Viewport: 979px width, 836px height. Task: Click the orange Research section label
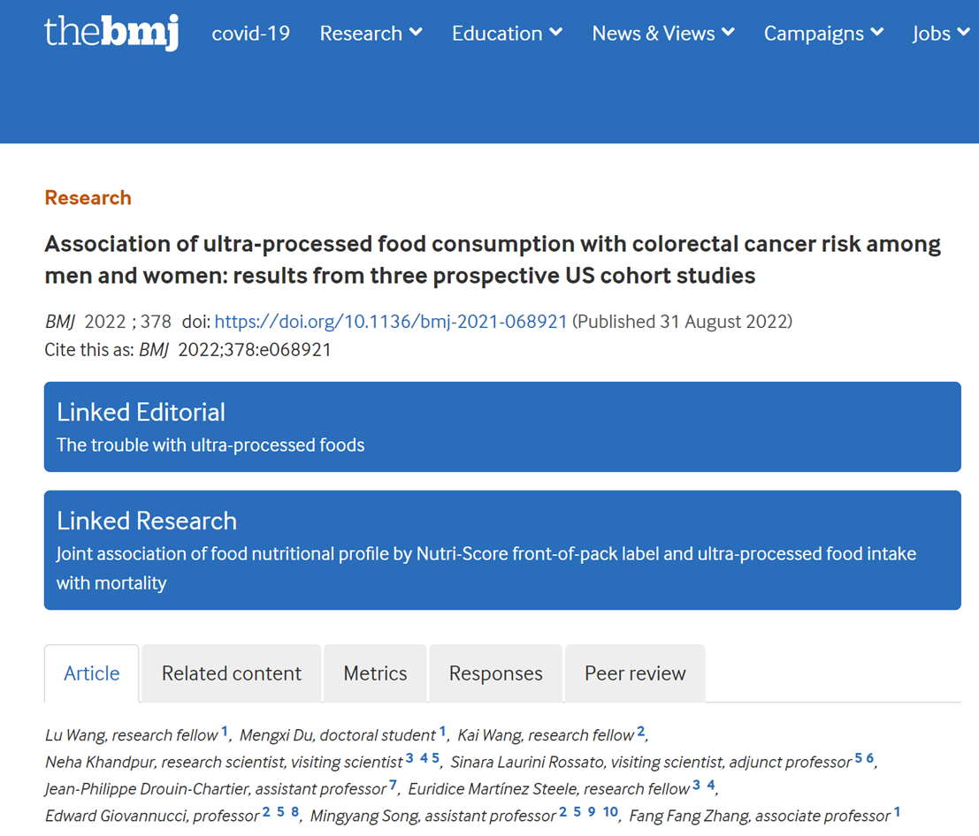88,198
